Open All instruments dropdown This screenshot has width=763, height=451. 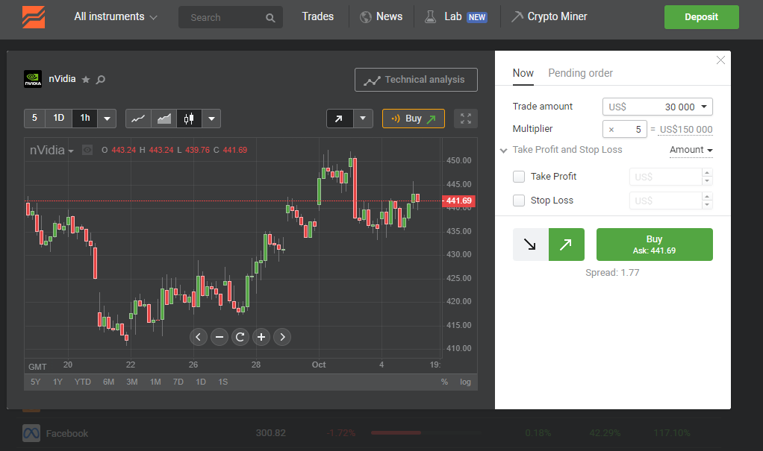coord(115,17)
